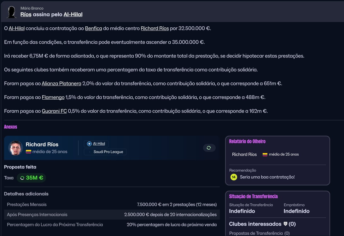Click Saudi Pro League chip
This screenshot has width=344, height=236.
(x=105, y=152)
